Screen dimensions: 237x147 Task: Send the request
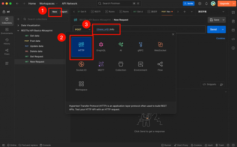point(213,30)
